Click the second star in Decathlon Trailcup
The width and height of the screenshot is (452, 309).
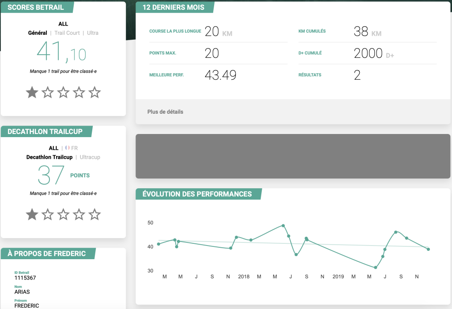click(x=47, y=215)
